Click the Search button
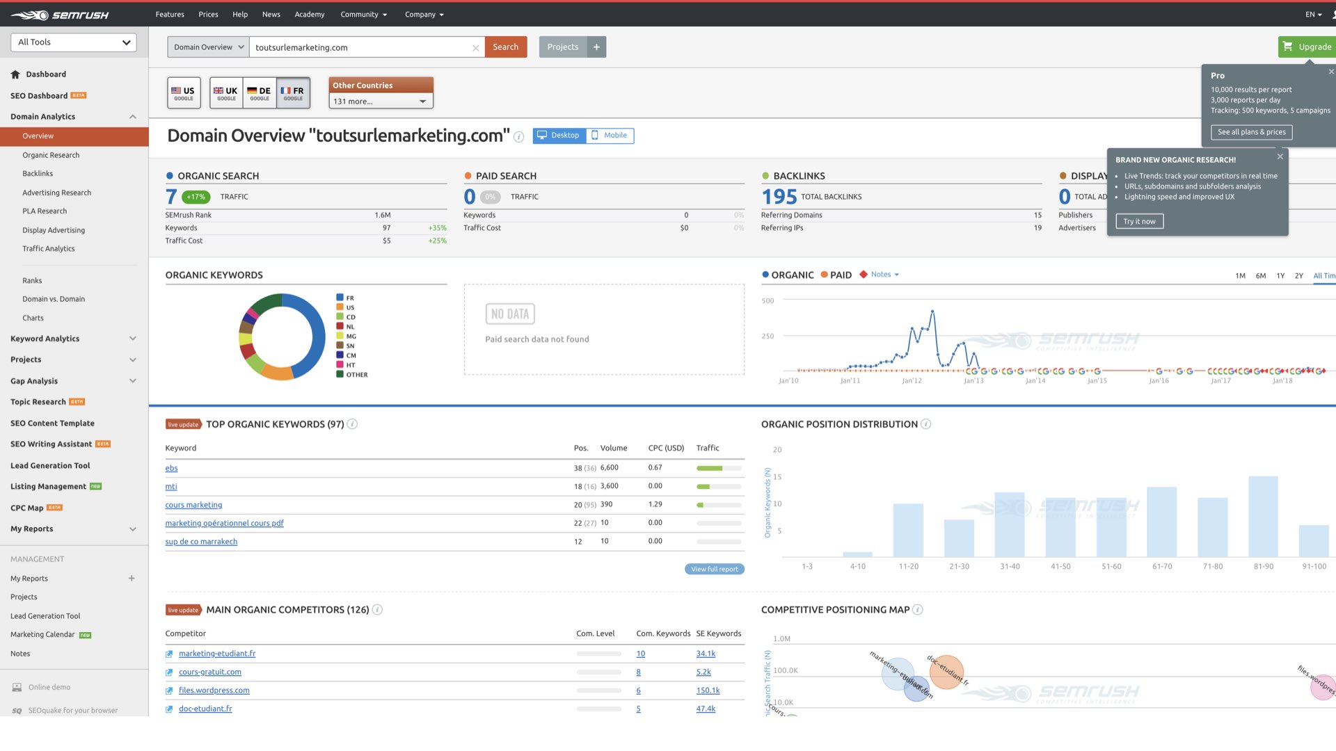The image size is (1336, 751). [506, 47]
